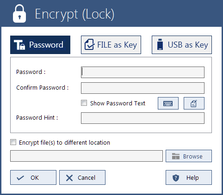Cancel the encryption dialog

coord(82,177)
